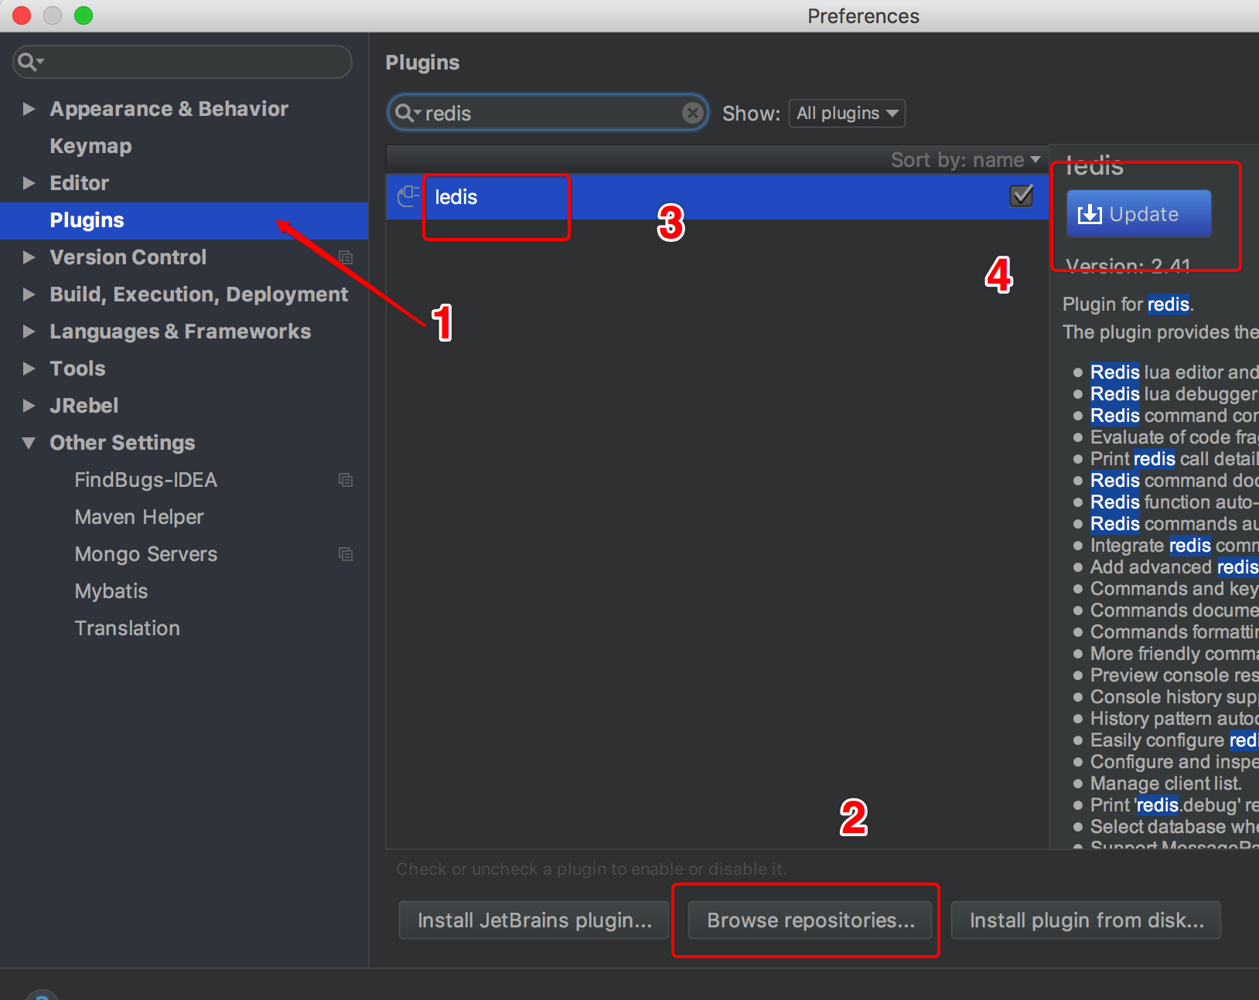Image resolution: width=1259 pixels, height=1000 pixels.
Task: Collapse the Other Settings section
Action: (29, 443)
